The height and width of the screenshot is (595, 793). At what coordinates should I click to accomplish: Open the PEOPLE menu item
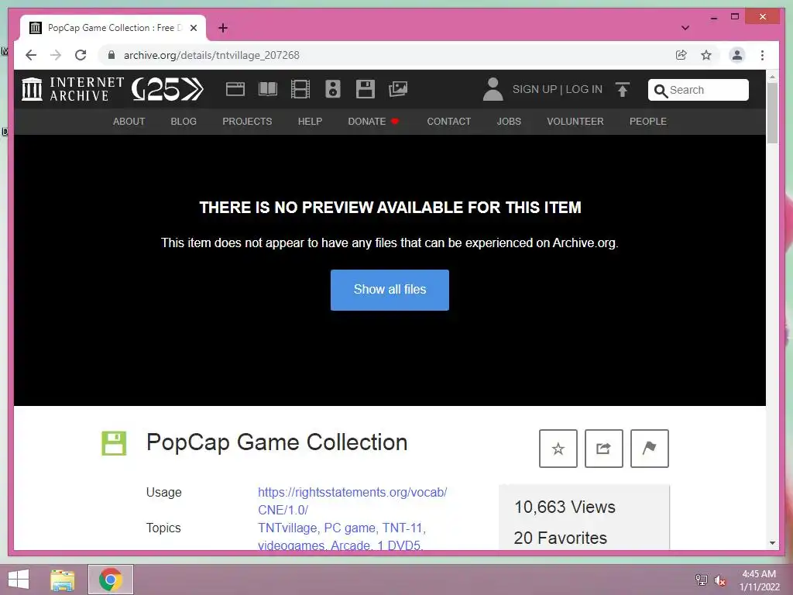coord(648,122)
